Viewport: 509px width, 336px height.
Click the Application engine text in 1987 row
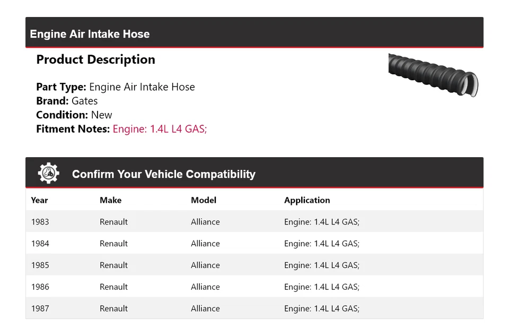[321, 308]
